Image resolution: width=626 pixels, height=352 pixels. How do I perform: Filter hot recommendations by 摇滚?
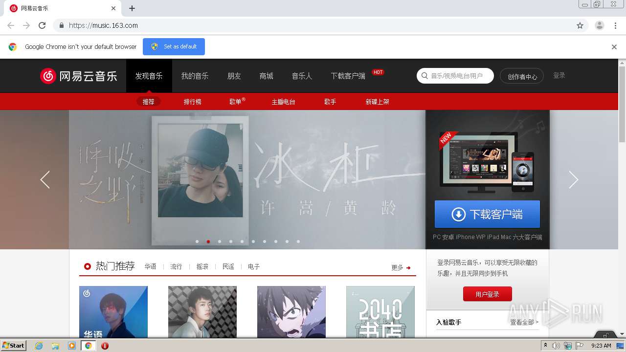pyautogui.click(x=202, y=267)
